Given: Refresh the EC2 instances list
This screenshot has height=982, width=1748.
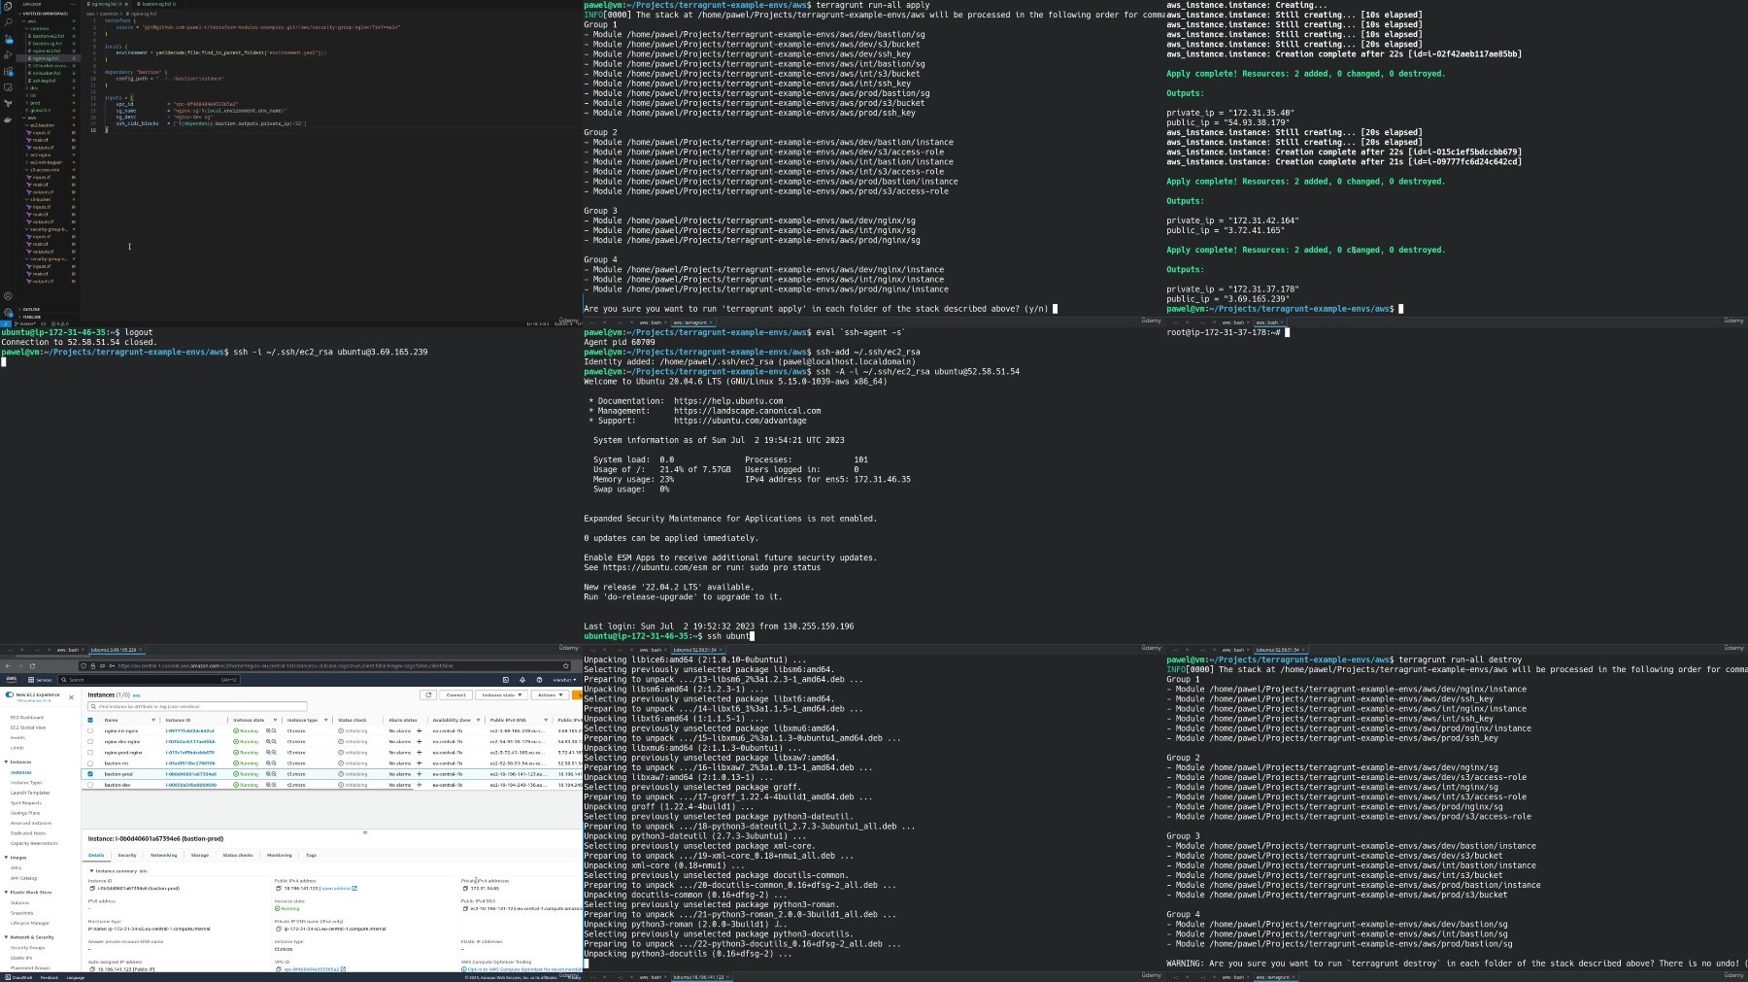Looking at the screenshot, I should [428, 695].
